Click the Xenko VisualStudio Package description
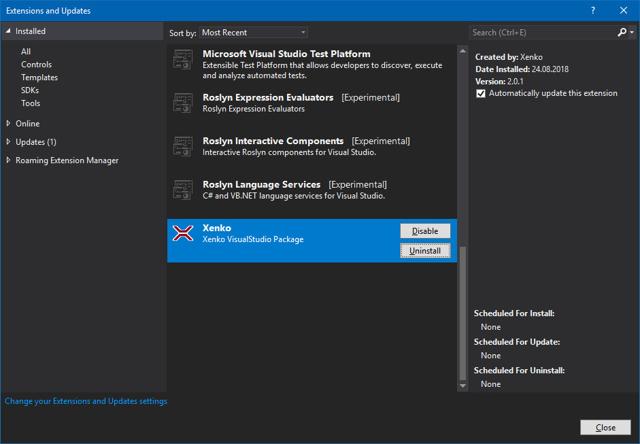The image size is (640, 444). pos(253,239)
